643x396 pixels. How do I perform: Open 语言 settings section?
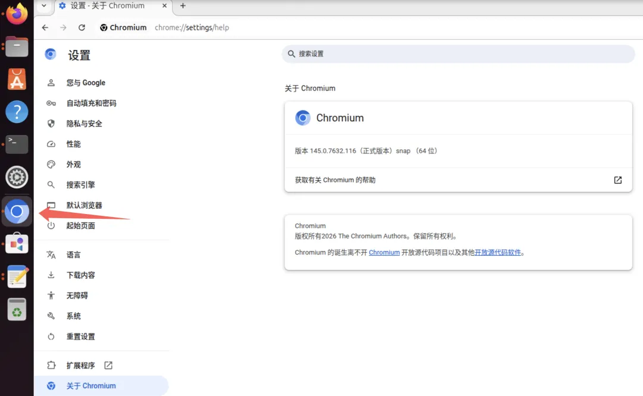pyautogui.click(x=102, y=254)
